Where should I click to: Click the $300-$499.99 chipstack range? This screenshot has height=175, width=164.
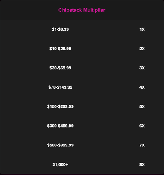point(60,126)
